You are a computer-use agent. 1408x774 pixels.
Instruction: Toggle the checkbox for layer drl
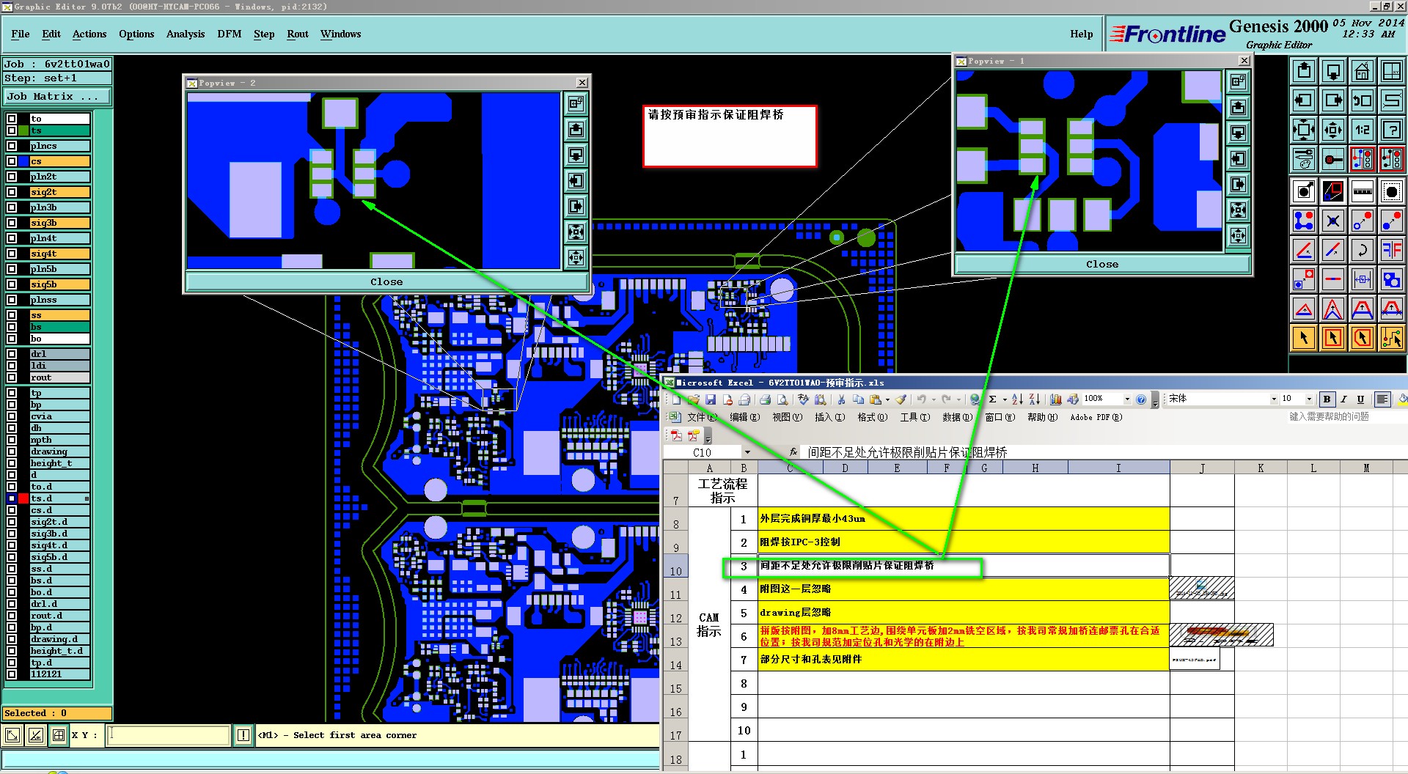pyautogui.click(x=12, y=354)
